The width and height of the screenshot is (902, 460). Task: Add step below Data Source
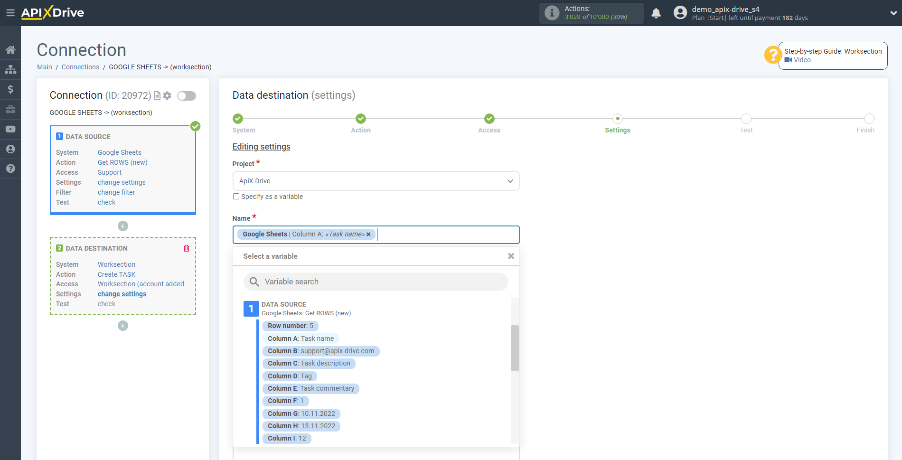click(x=123, y=226)
